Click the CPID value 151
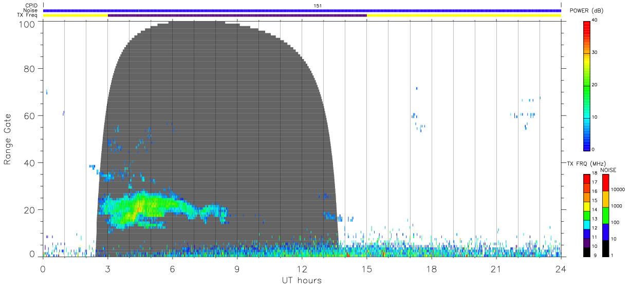 318,6
